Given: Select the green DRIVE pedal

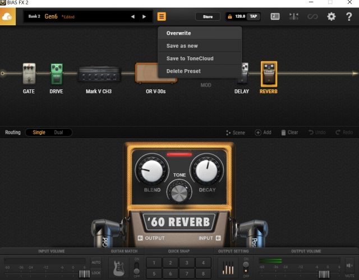Looking at the screenshot, I should click(57, 74).
